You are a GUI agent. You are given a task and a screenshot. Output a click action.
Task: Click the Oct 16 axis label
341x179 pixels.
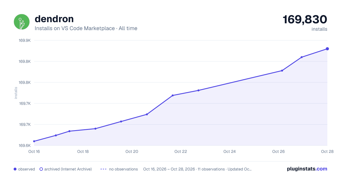(34, 151)
